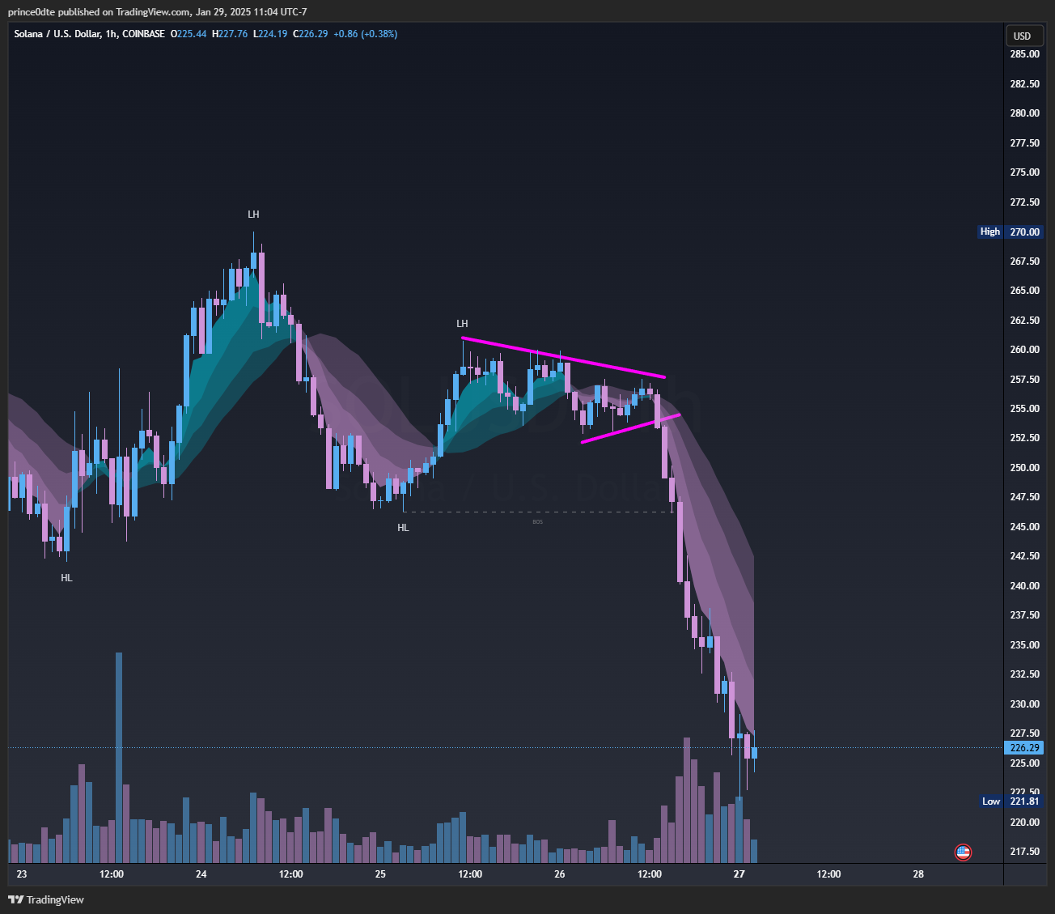Image resolution: width=1055 pixels, height=914 pixels.
Task: Click the prince0dte published header text
Action: 157,12
